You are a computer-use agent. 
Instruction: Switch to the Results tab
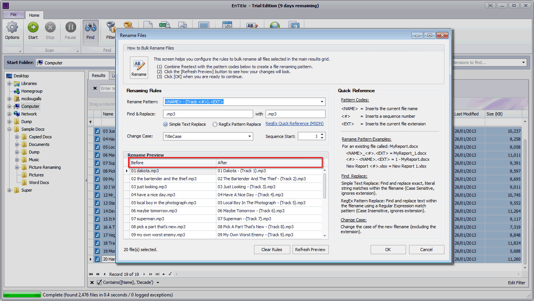[x=99, y=75]
